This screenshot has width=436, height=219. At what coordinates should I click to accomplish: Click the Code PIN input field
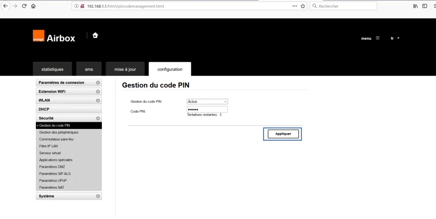click(207, 109)
